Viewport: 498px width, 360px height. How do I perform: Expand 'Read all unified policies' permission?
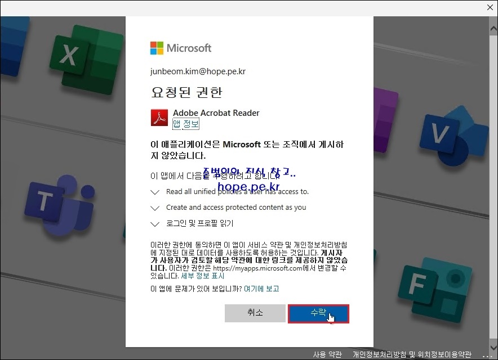coord(155,192)
